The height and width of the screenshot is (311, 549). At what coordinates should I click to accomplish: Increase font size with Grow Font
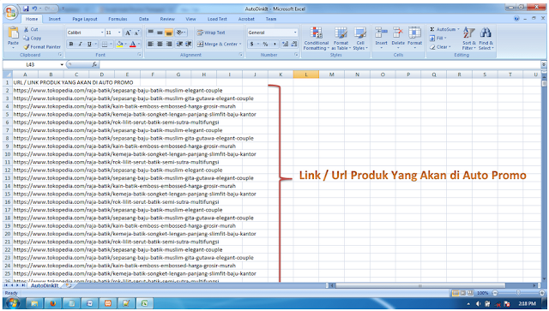coord(128,33)
